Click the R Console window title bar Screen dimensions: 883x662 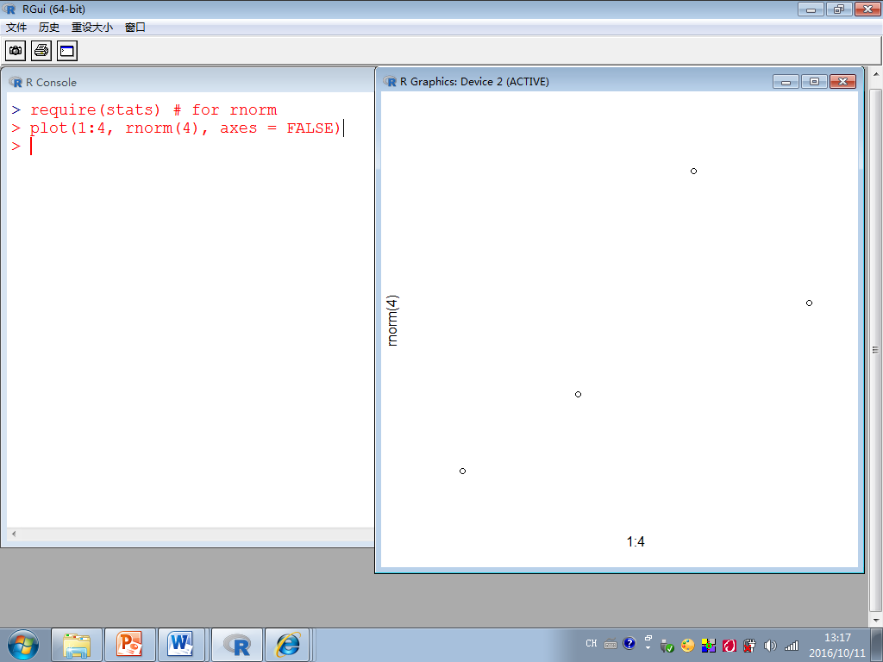[189, 82]
